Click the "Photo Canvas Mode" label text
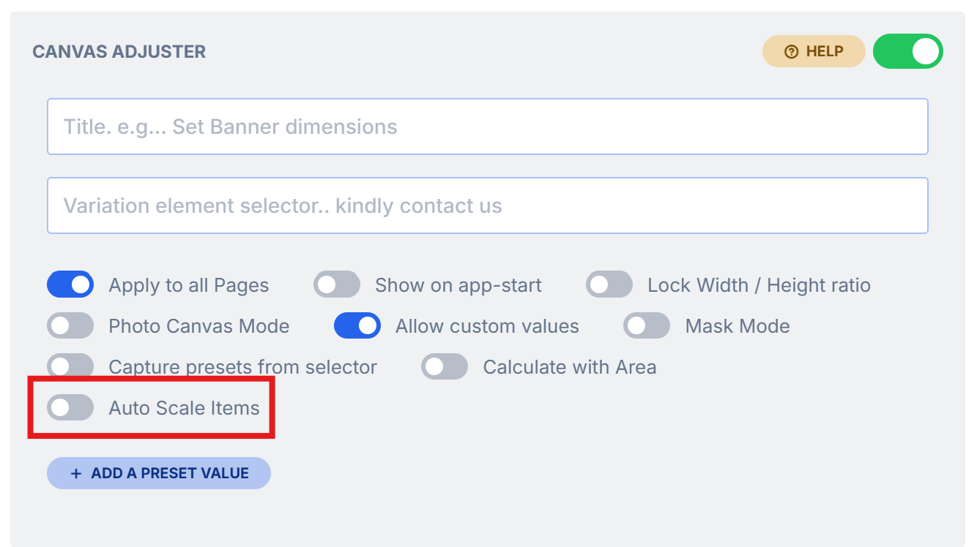Viewport: 977px width, 547px height. tap(198, 326)
